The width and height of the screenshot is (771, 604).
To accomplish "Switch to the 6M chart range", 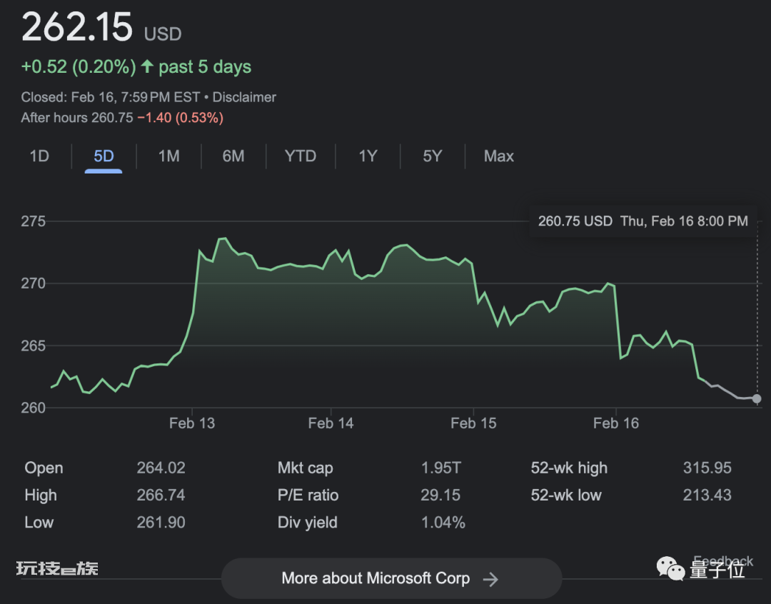I will pos(233,156).
